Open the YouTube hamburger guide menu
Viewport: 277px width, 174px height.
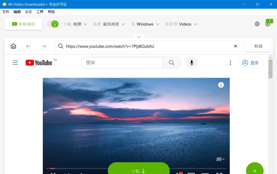15,63
